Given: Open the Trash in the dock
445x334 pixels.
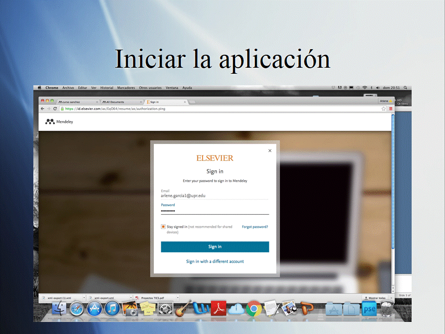Looking at the screenshot, I should click(387, 309).
